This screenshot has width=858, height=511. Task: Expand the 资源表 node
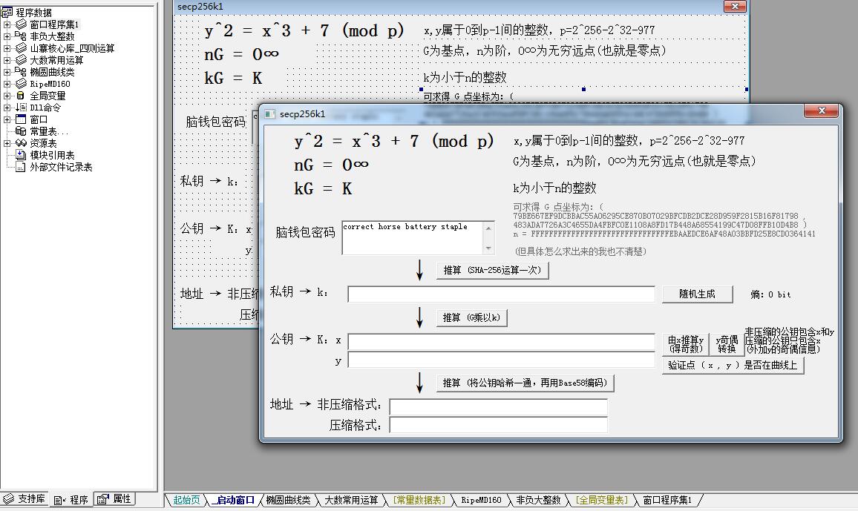click(7, 143)
